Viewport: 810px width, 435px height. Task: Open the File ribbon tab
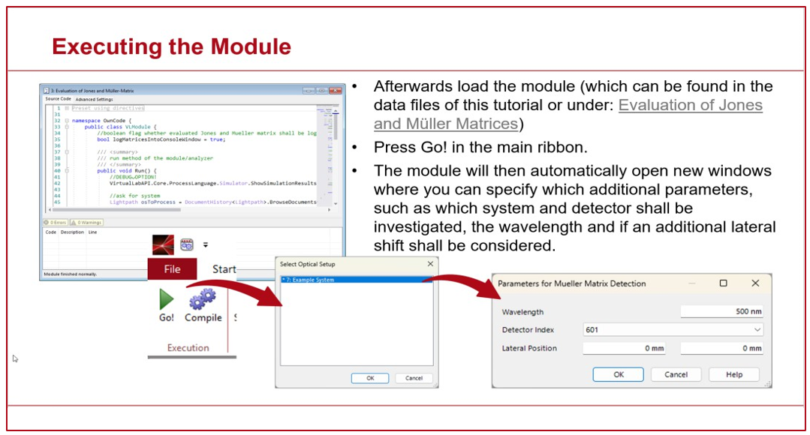coord(172,269)
